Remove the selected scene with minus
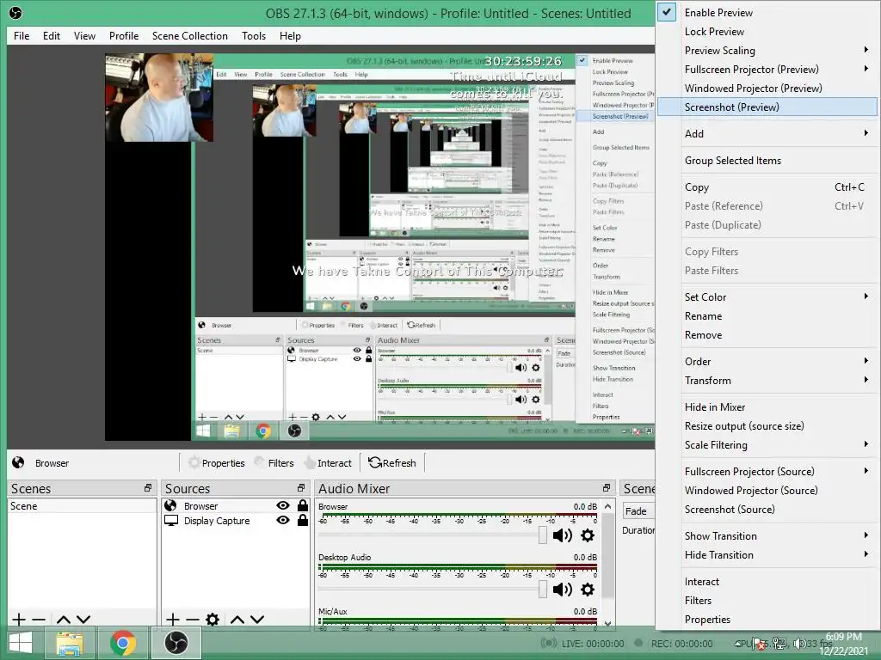This screenshot has height=660, width=881. (39, 620)
